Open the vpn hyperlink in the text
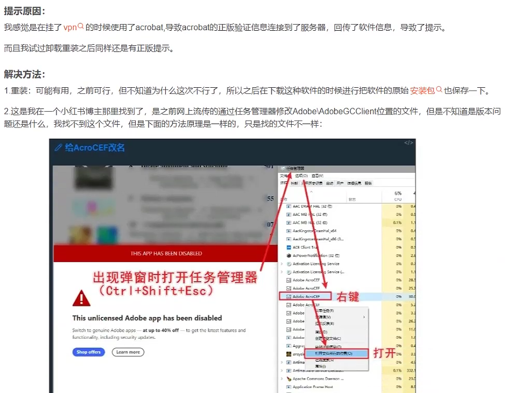505x393 pixels. pyautogui.click(x=69, y=27)
